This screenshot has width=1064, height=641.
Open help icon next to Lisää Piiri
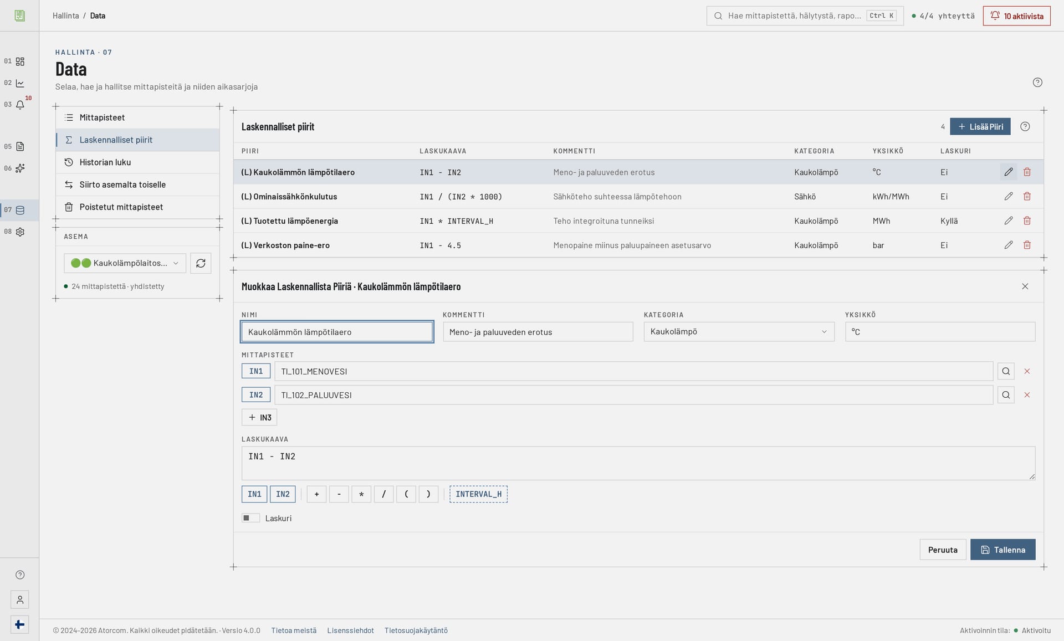[x=1025, y=127]
